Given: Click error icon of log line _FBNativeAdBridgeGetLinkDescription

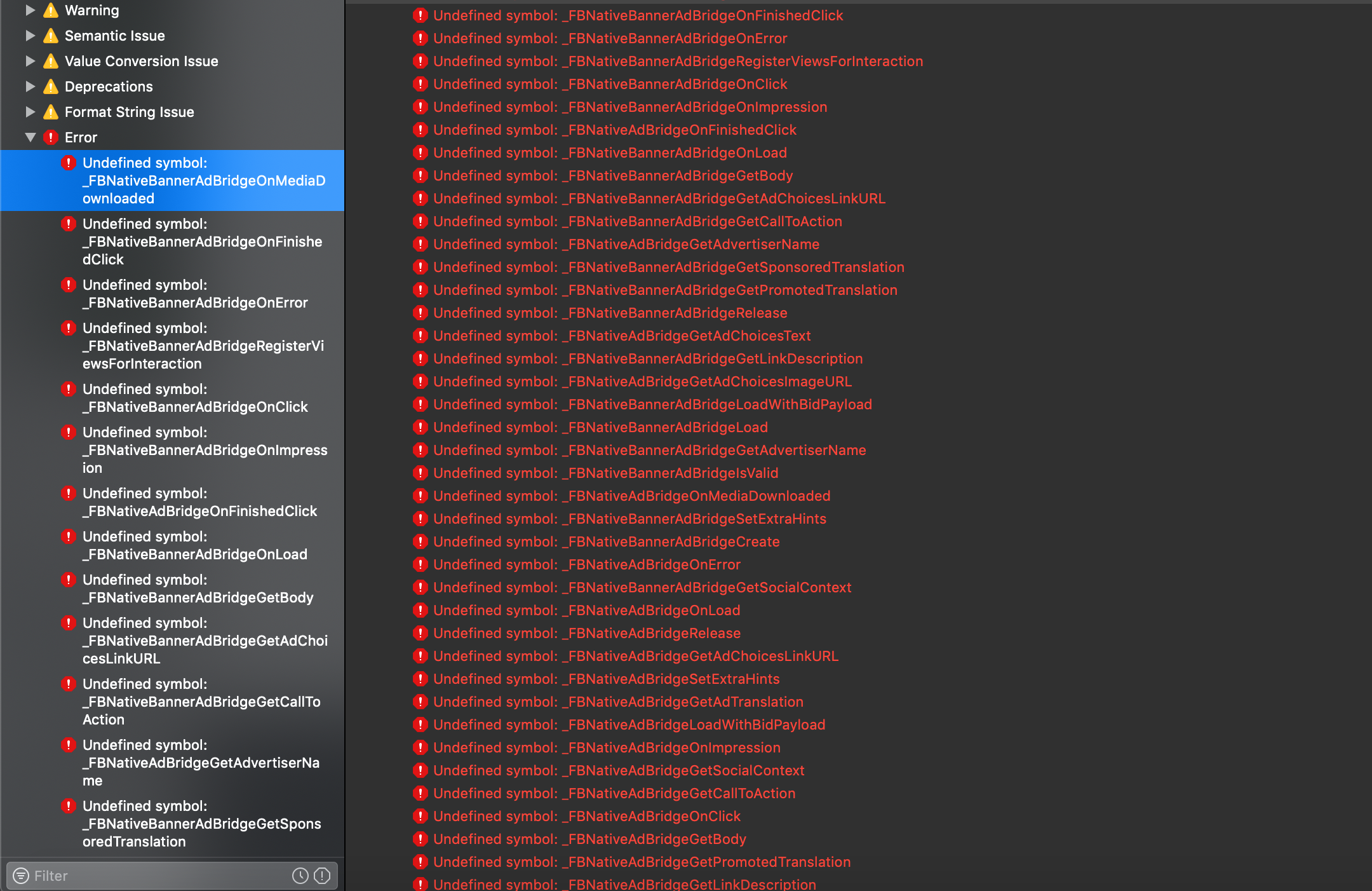Looking at the screenshot, I should pos(420,884).
